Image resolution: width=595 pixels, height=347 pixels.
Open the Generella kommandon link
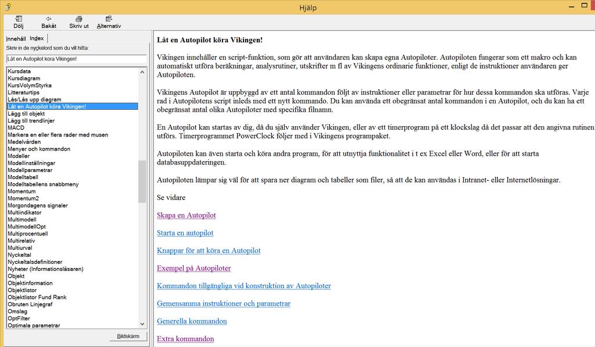[192, 321]
